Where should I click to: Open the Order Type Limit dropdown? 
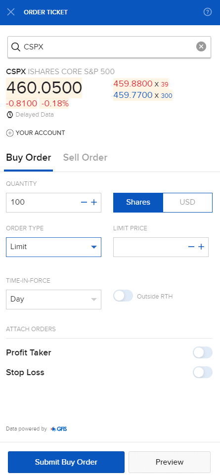(x=54, y=247)
